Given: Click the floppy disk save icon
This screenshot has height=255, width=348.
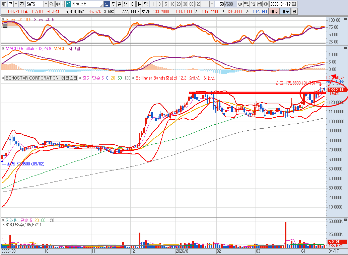Looking at the screenshot, I should pyautogui.click(x=259, y=4).
